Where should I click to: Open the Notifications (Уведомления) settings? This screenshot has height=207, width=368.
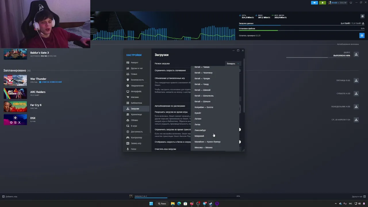pos(136,86)
